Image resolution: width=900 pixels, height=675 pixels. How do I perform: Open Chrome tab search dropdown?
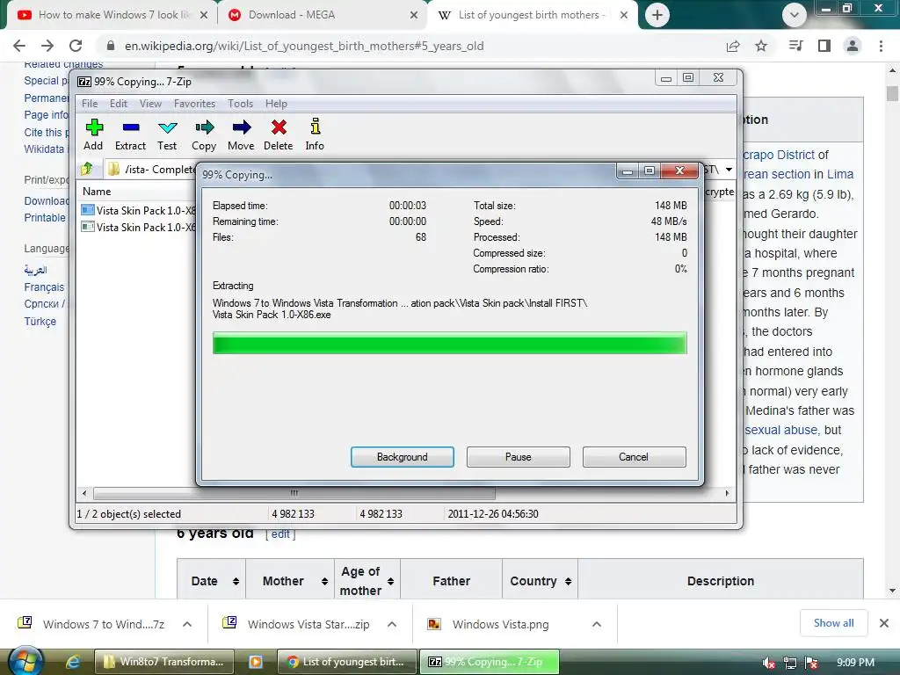pos(795,15)
